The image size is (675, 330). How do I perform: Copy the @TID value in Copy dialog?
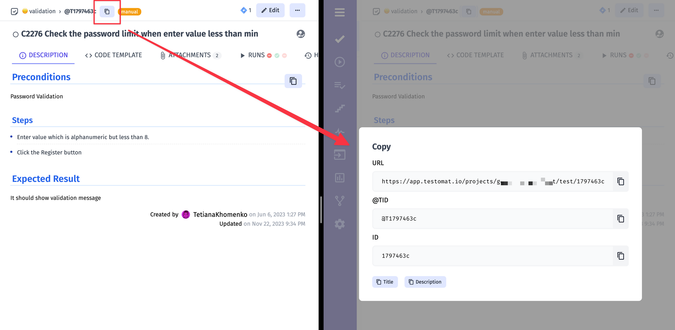621,219
